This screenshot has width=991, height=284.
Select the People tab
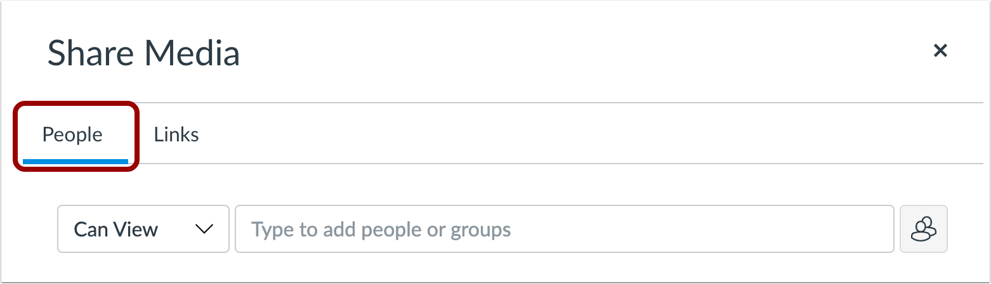[x=72, y=134]
